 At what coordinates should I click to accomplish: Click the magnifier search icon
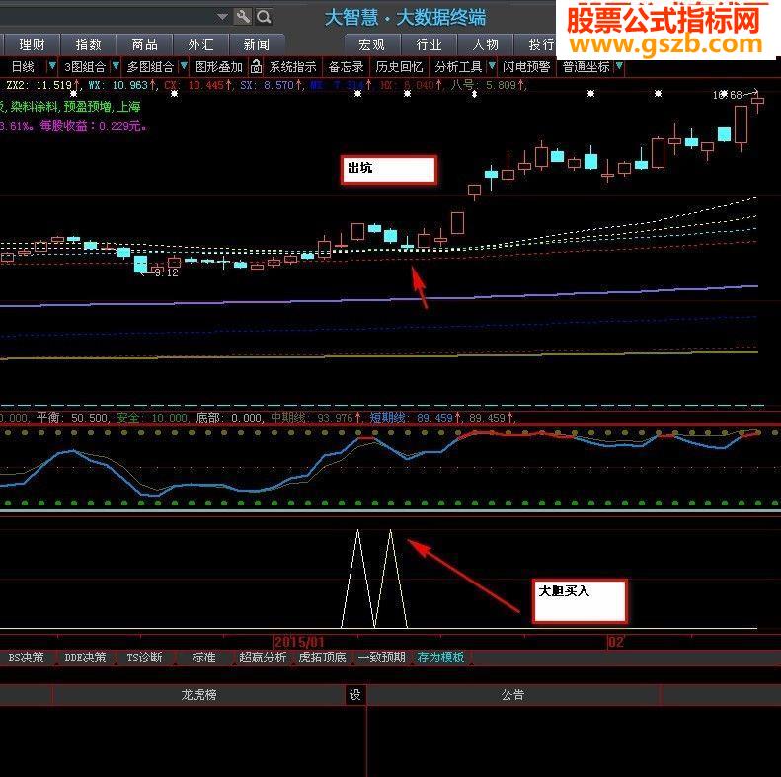[264, 17]
